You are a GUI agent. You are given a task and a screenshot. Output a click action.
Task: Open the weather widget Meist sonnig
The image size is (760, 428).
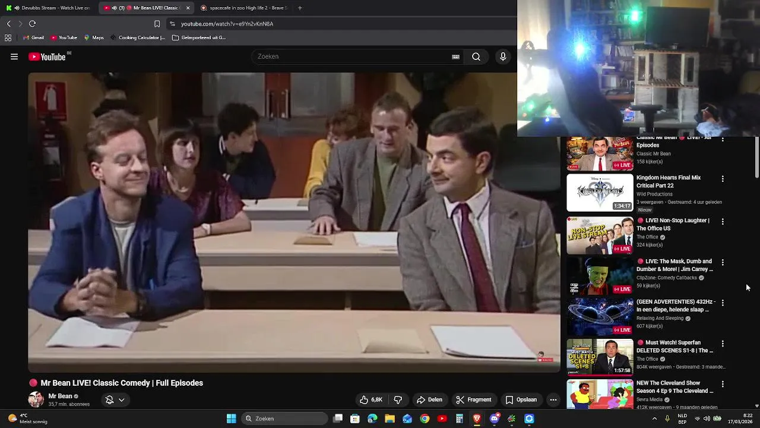click(x=28, y=418)
